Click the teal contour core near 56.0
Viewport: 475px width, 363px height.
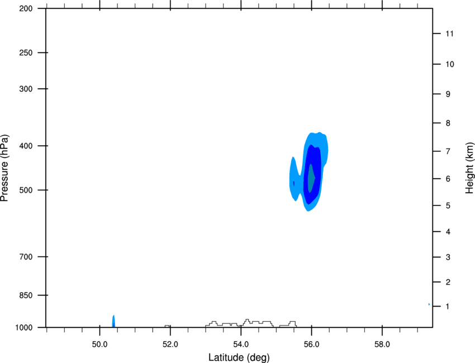311,179
